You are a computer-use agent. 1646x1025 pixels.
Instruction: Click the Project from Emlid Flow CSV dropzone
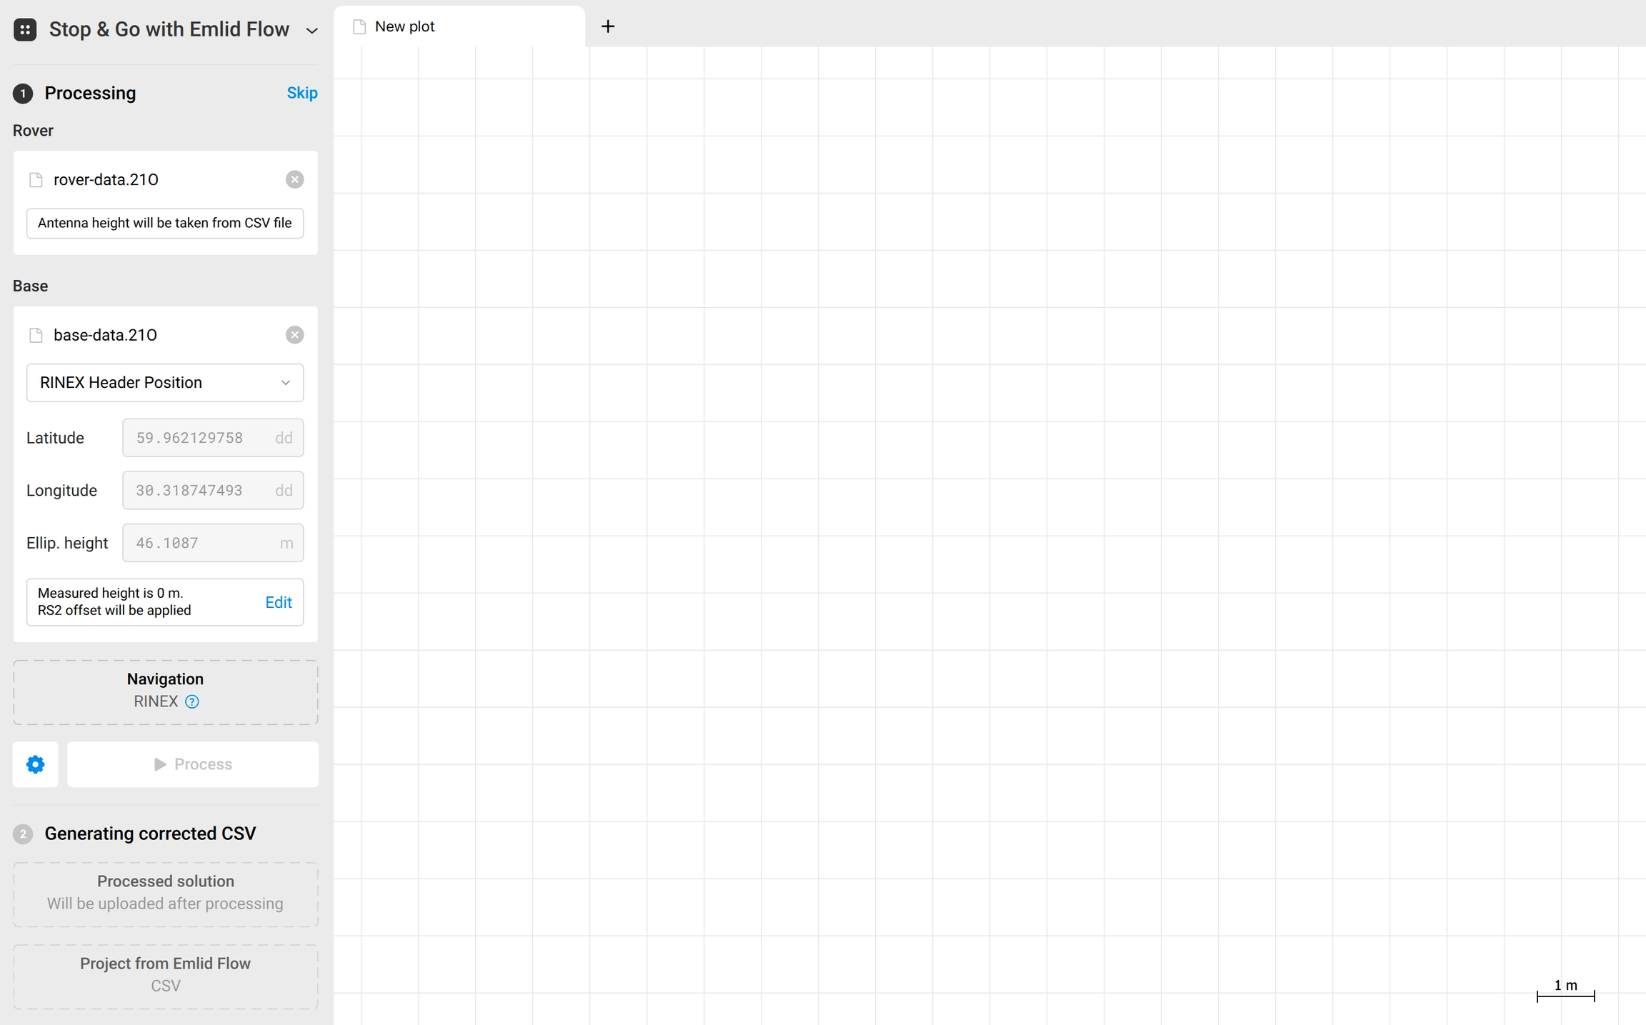(165, 976)
